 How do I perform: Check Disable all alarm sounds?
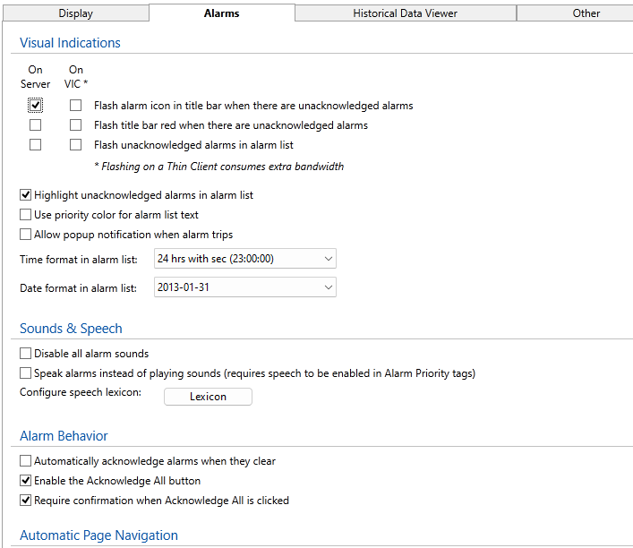point(26,354)
